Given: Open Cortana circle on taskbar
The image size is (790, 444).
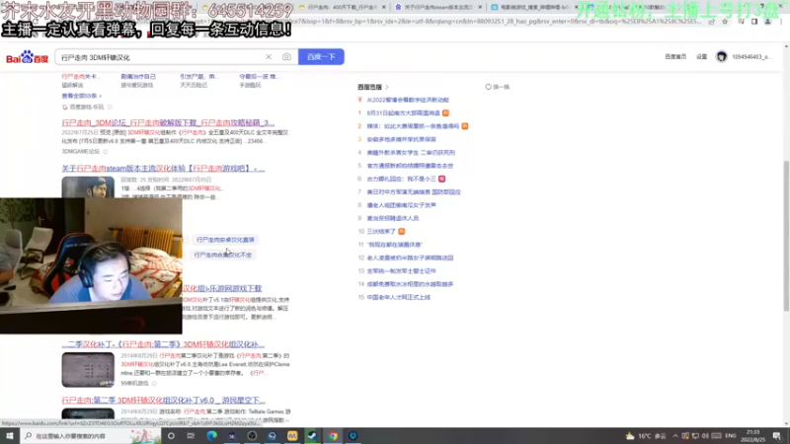Looking at the screenshot, I should [x=171, y=436].
